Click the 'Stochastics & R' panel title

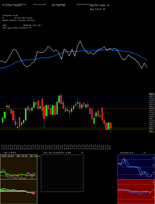click(126, 153)
